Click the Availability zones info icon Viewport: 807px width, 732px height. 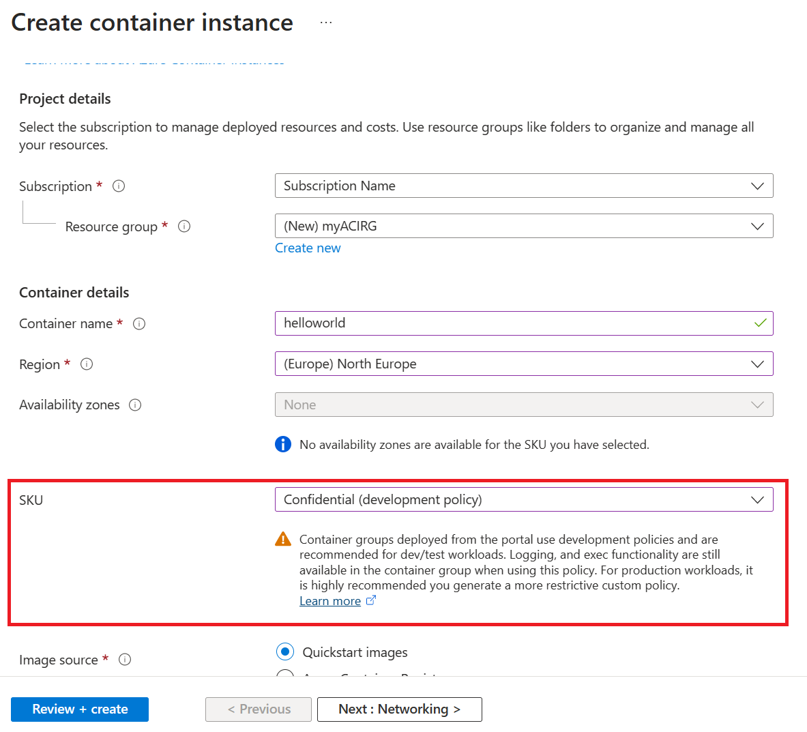click(136, 405)
